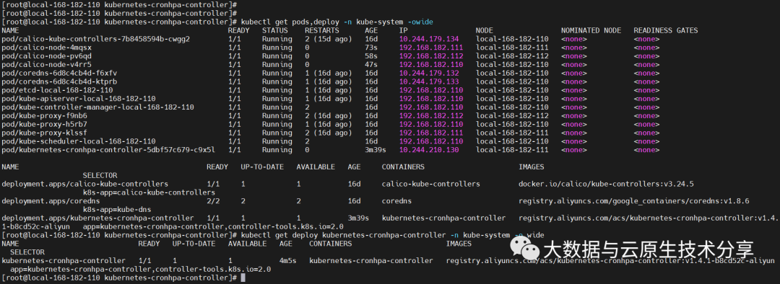Click the 4m5s age value
Viewport: 780px width, 284px height.
(287, 261)
